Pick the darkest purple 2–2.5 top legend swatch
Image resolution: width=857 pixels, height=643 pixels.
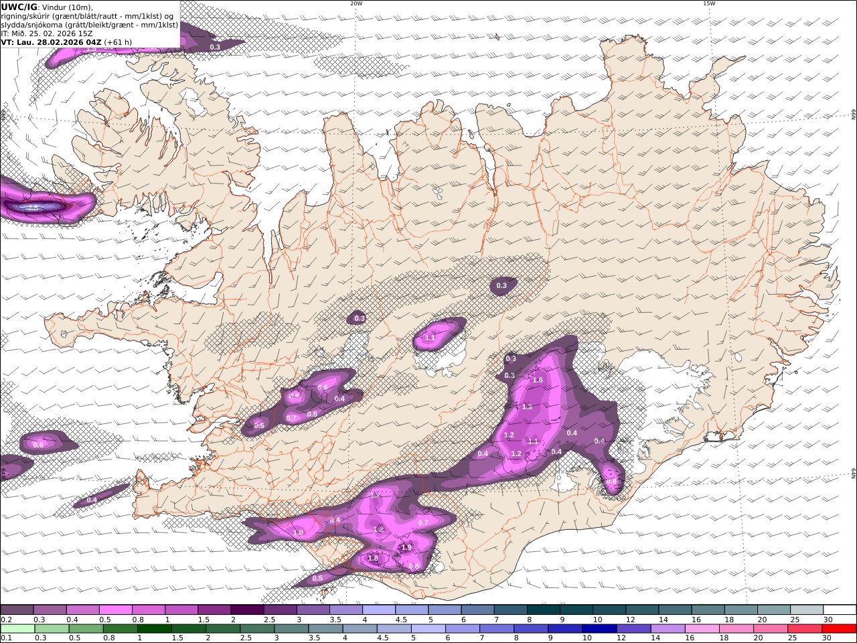pos(247,610)
